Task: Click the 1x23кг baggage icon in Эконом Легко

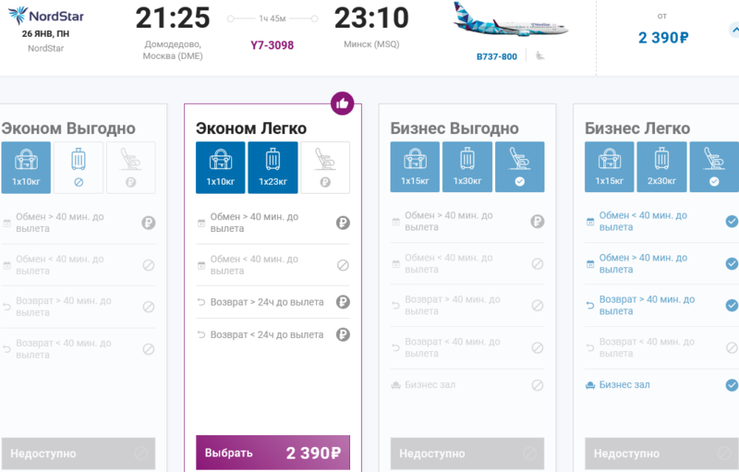Action: [273, 167]
